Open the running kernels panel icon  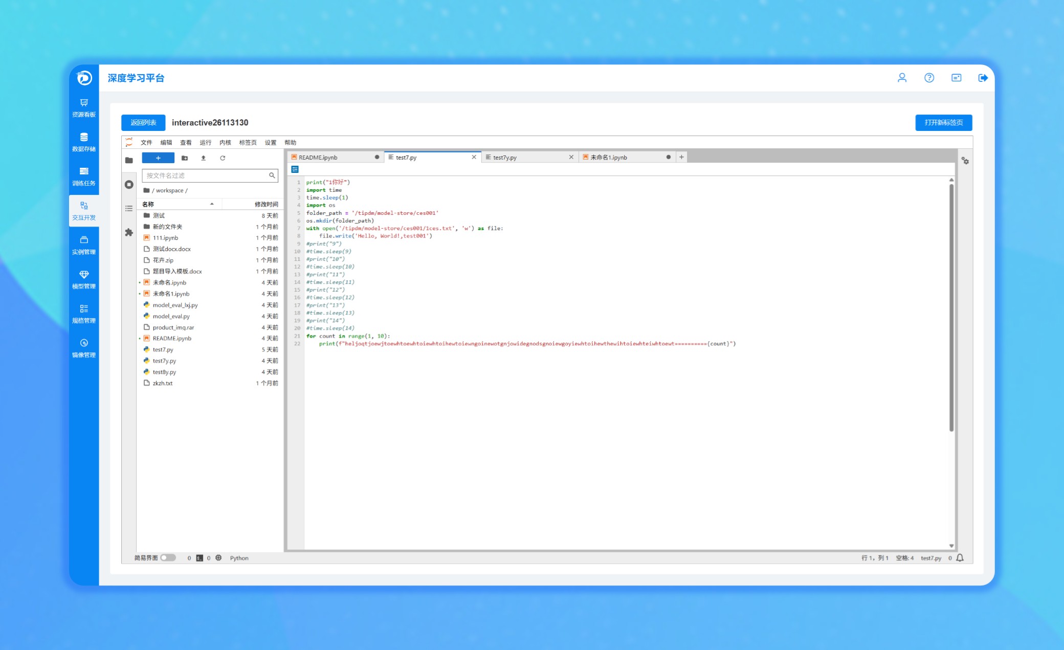click(x=129, y=185)
